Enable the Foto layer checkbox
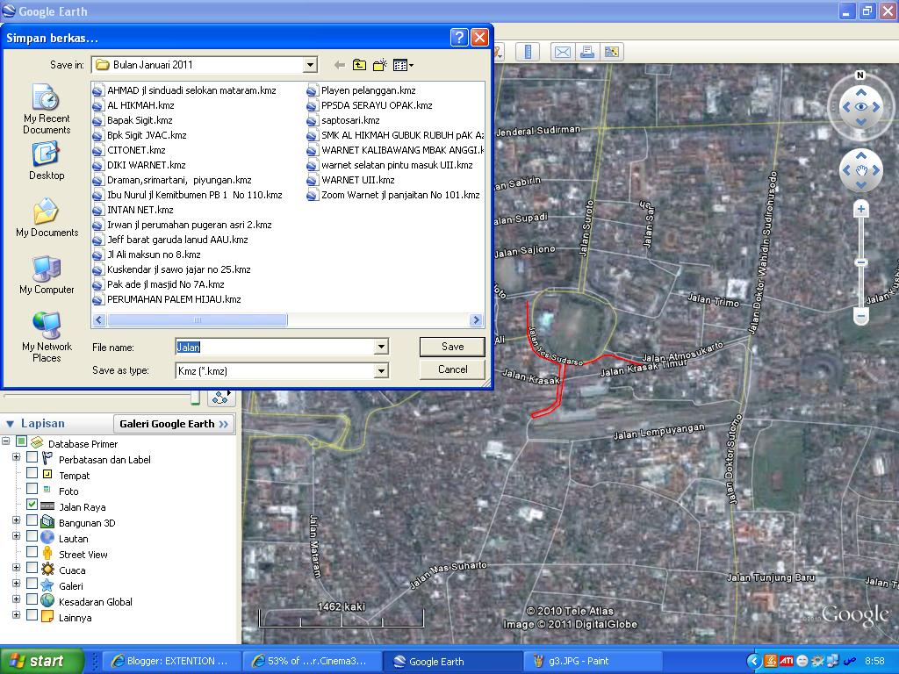The height and width of the screenshot is (674, 899). pyautogui.click(x=32, y=489)
